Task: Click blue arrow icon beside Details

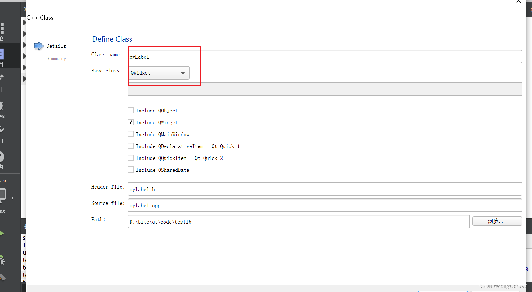Action: click(39, 46)
